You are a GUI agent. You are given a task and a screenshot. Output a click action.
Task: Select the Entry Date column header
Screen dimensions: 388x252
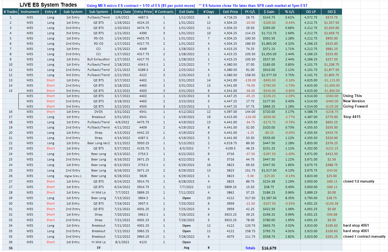click(x=122, y=12)
